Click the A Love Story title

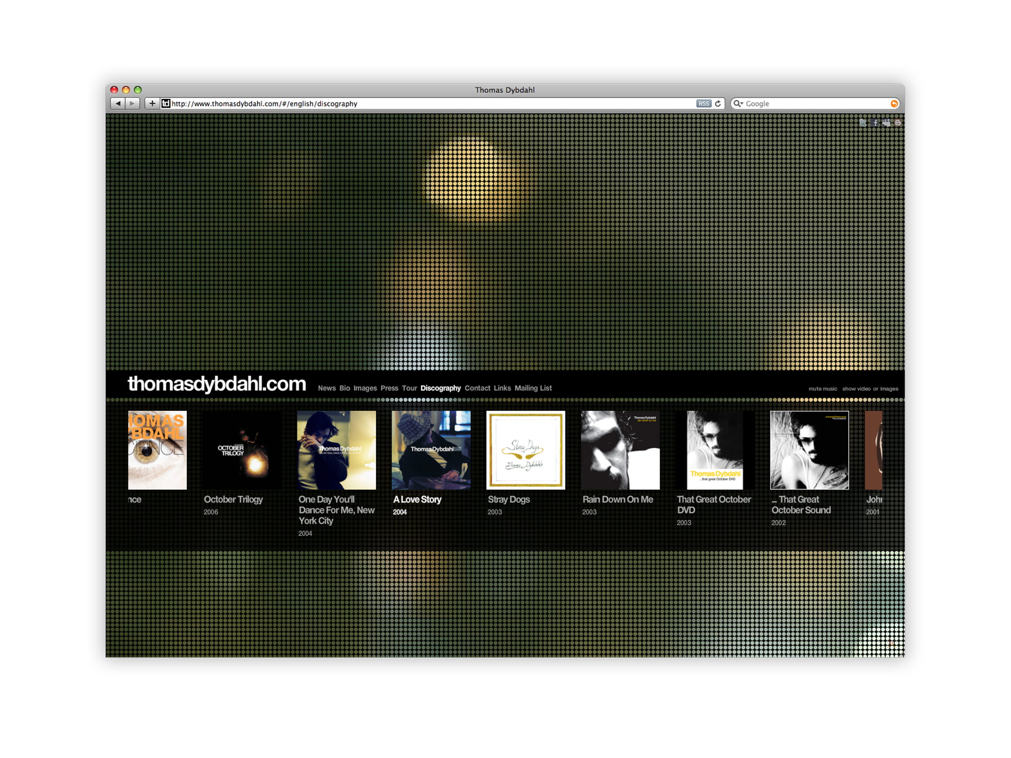(417, 499)
